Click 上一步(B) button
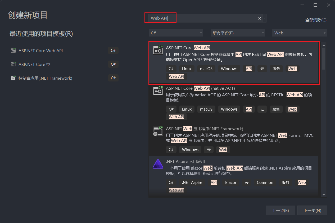 [280, 211]
